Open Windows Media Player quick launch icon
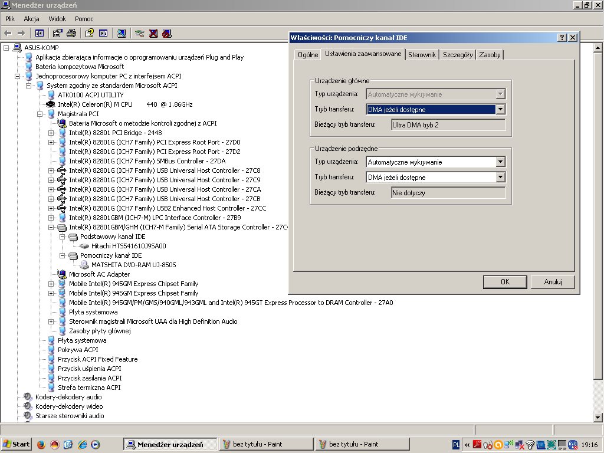The image size is (604, 453). point(96,445)
